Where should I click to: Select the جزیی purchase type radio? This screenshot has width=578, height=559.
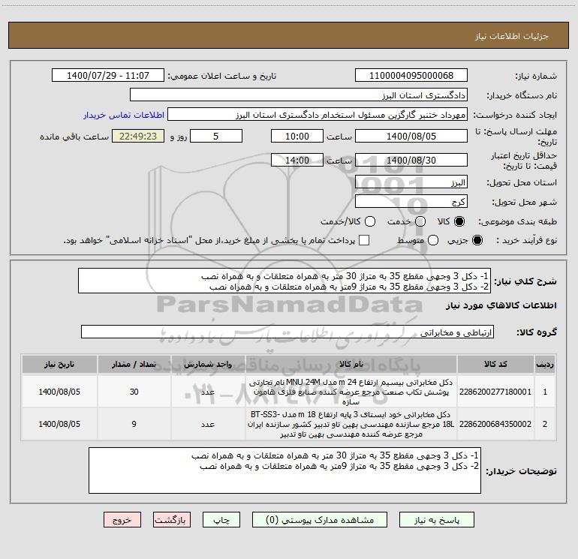pos(477,240)
